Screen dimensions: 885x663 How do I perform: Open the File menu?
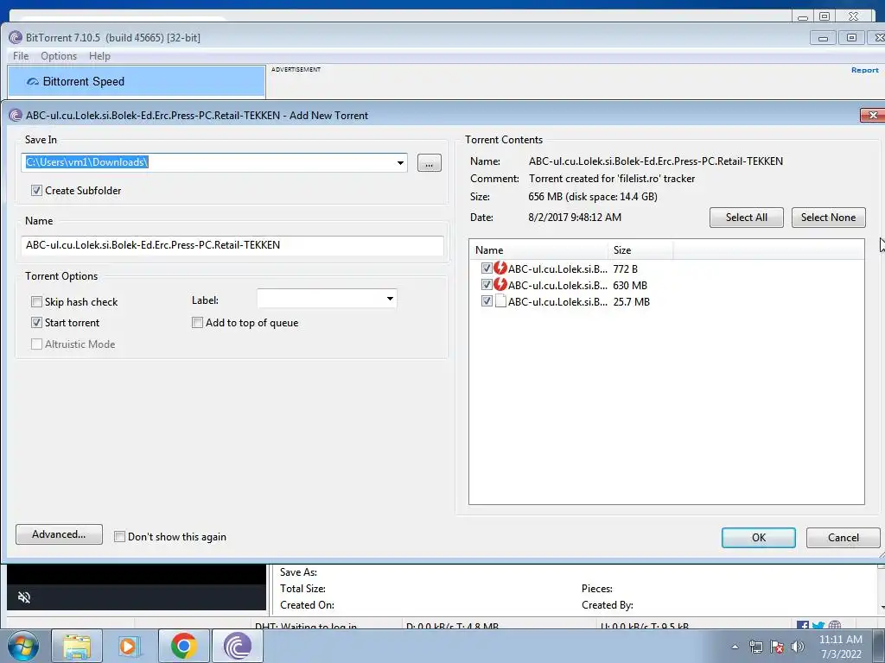tap(21, 56)
